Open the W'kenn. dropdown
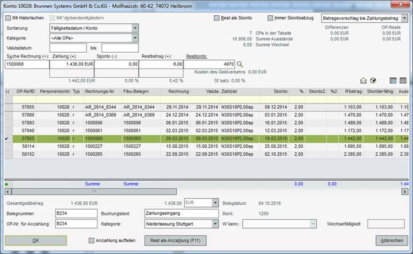 pyautogui.click(x=313, y=224)
